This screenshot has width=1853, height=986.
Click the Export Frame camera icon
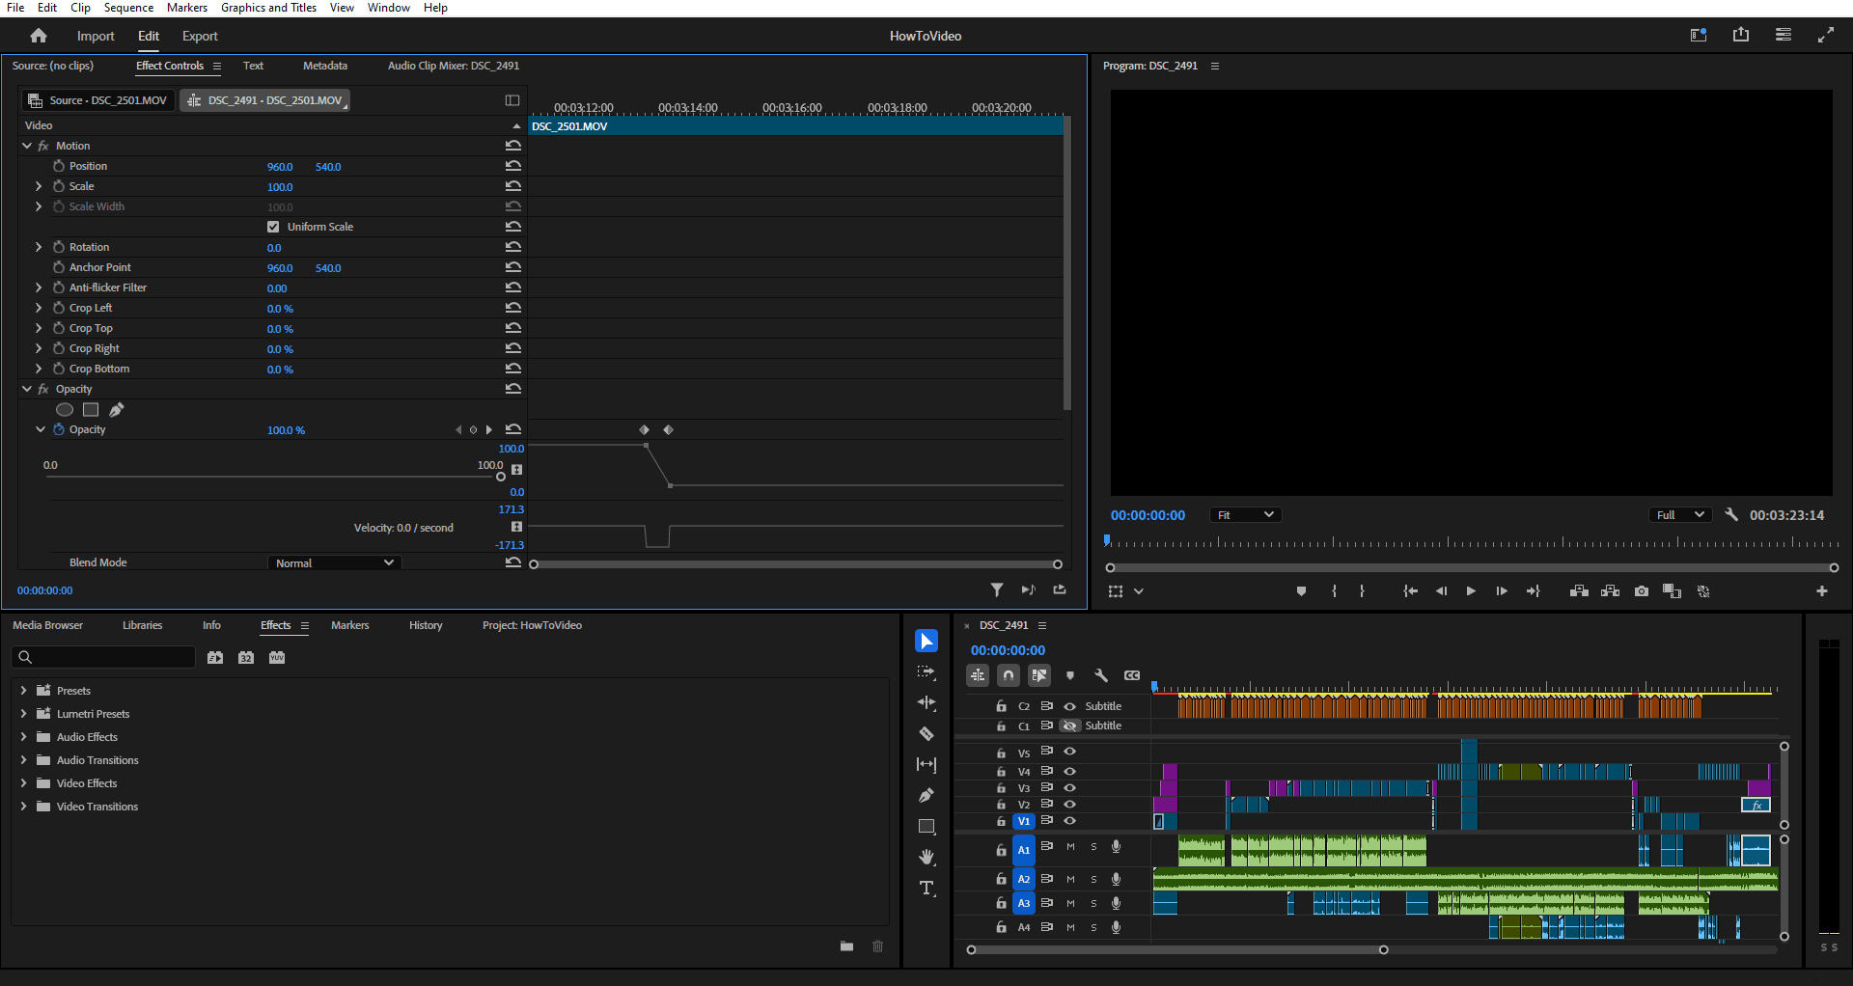pos(1642,591)
